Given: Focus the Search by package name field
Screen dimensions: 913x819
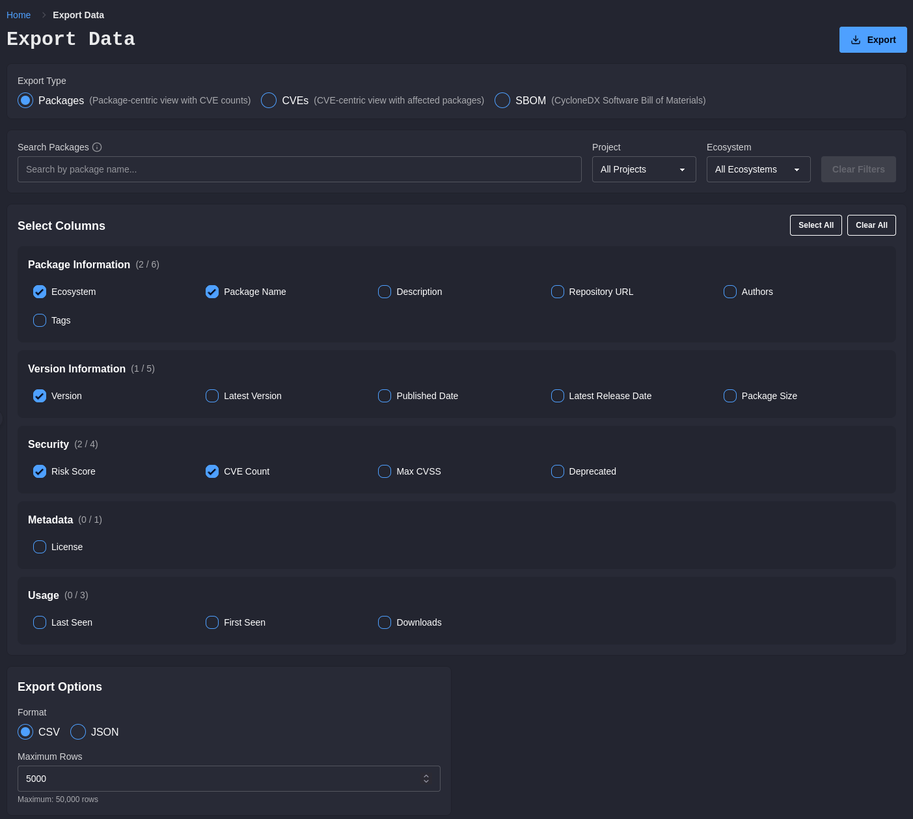Looking at the screenshot, I should [x=299, y=169].
